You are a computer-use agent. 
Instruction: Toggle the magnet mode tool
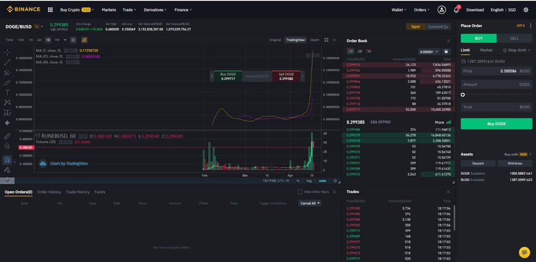click(7, 160)
